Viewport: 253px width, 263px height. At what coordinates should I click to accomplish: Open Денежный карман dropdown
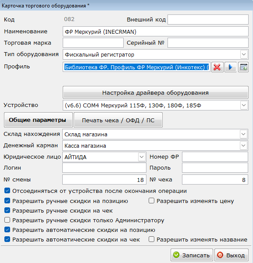click(243, 146)
